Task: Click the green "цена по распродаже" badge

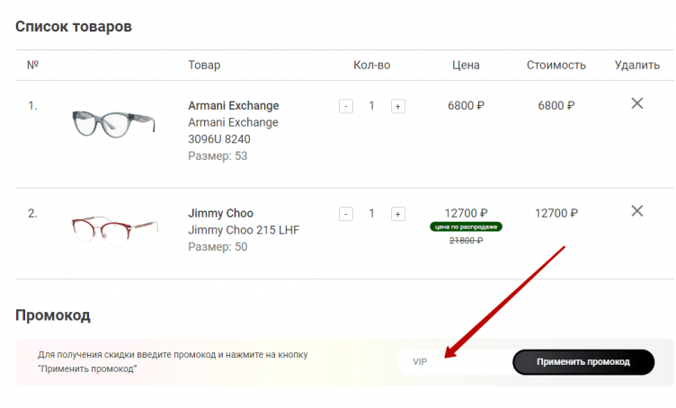Action: pos(466,226)
